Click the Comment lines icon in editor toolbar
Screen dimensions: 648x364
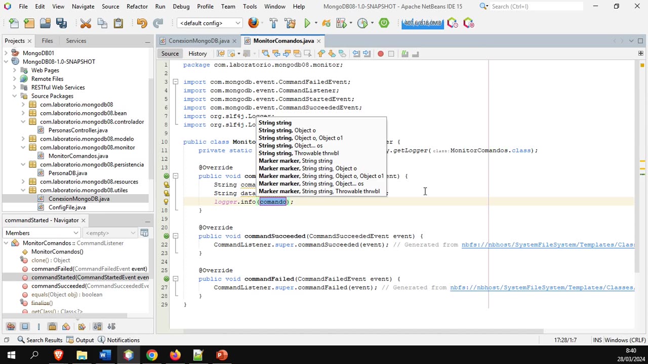pyautogui.click(x=404, y=54)
